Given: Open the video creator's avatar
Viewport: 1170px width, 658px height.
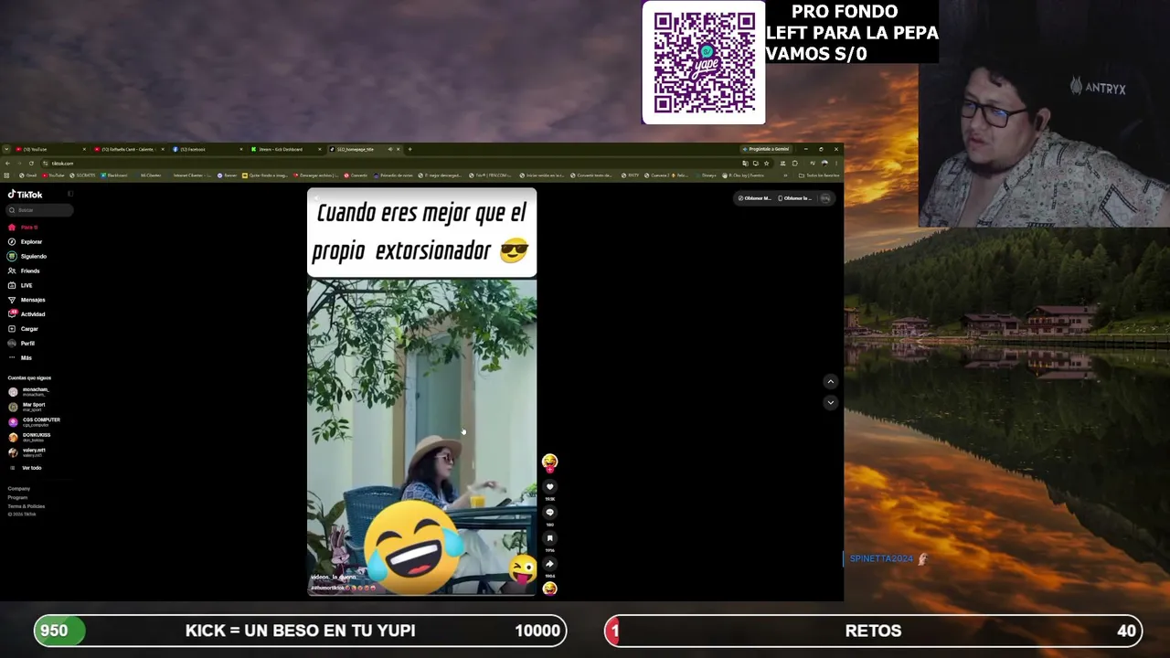Looking at the screenshot, I should coord(549,462).
